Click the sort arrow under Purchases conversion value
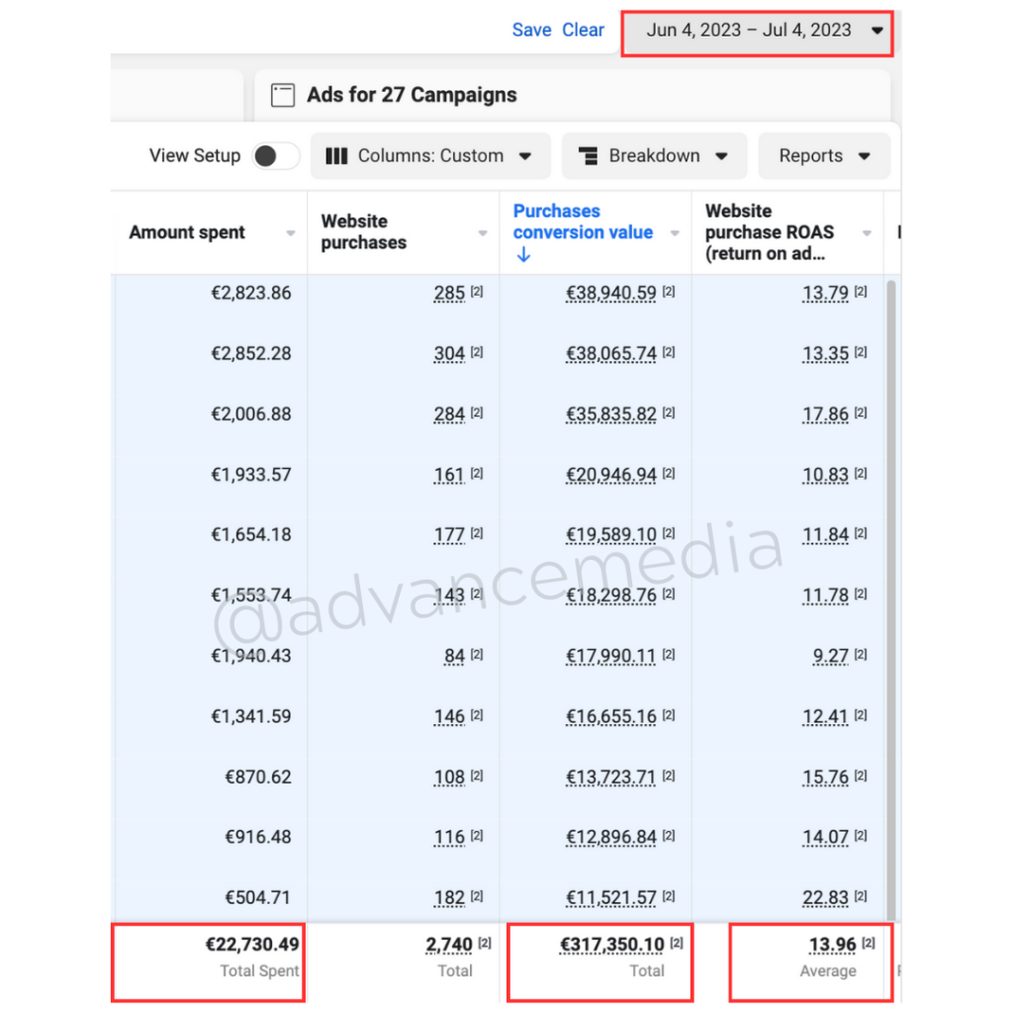The width and height of the screenshot is (1013, 1013). click(523, 255)
